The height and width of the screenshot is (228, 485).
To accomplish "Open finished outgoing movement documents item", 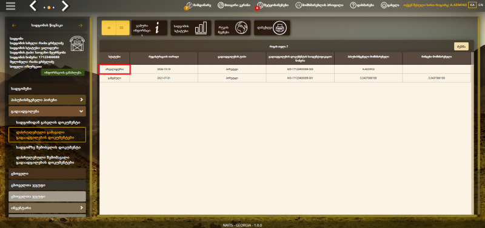I will click(47, 134).
